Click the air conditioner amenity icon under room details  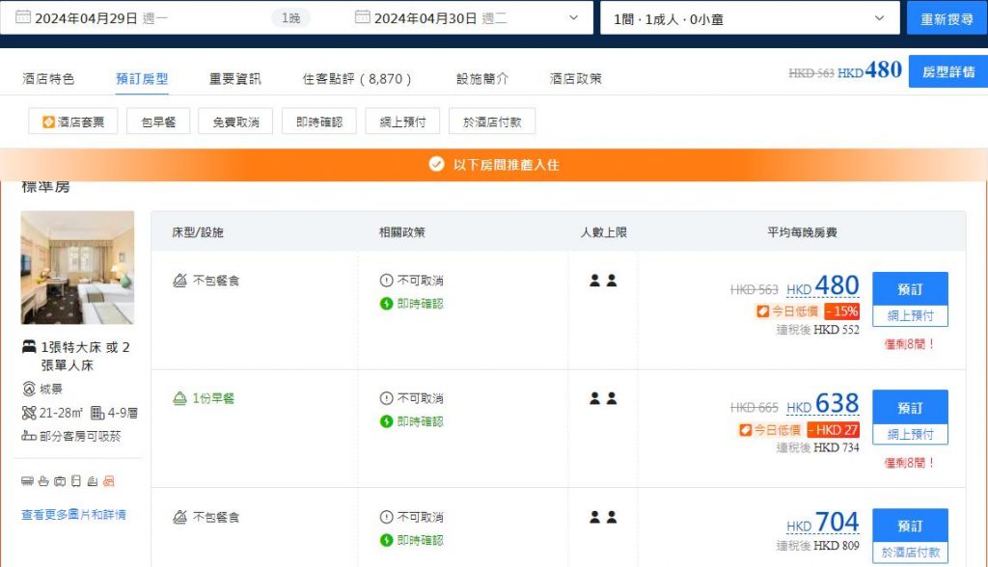point(27,481)
